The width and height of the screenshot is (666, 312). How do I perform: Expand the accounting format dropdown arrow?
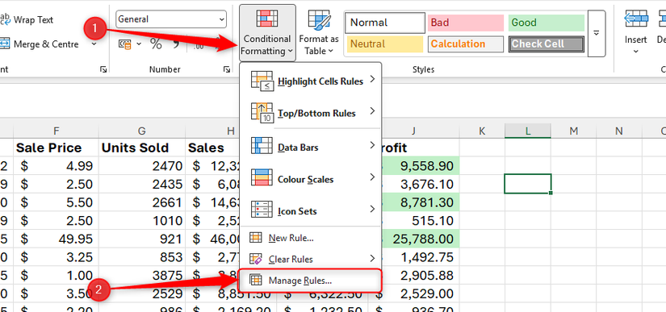coord(139,44)
